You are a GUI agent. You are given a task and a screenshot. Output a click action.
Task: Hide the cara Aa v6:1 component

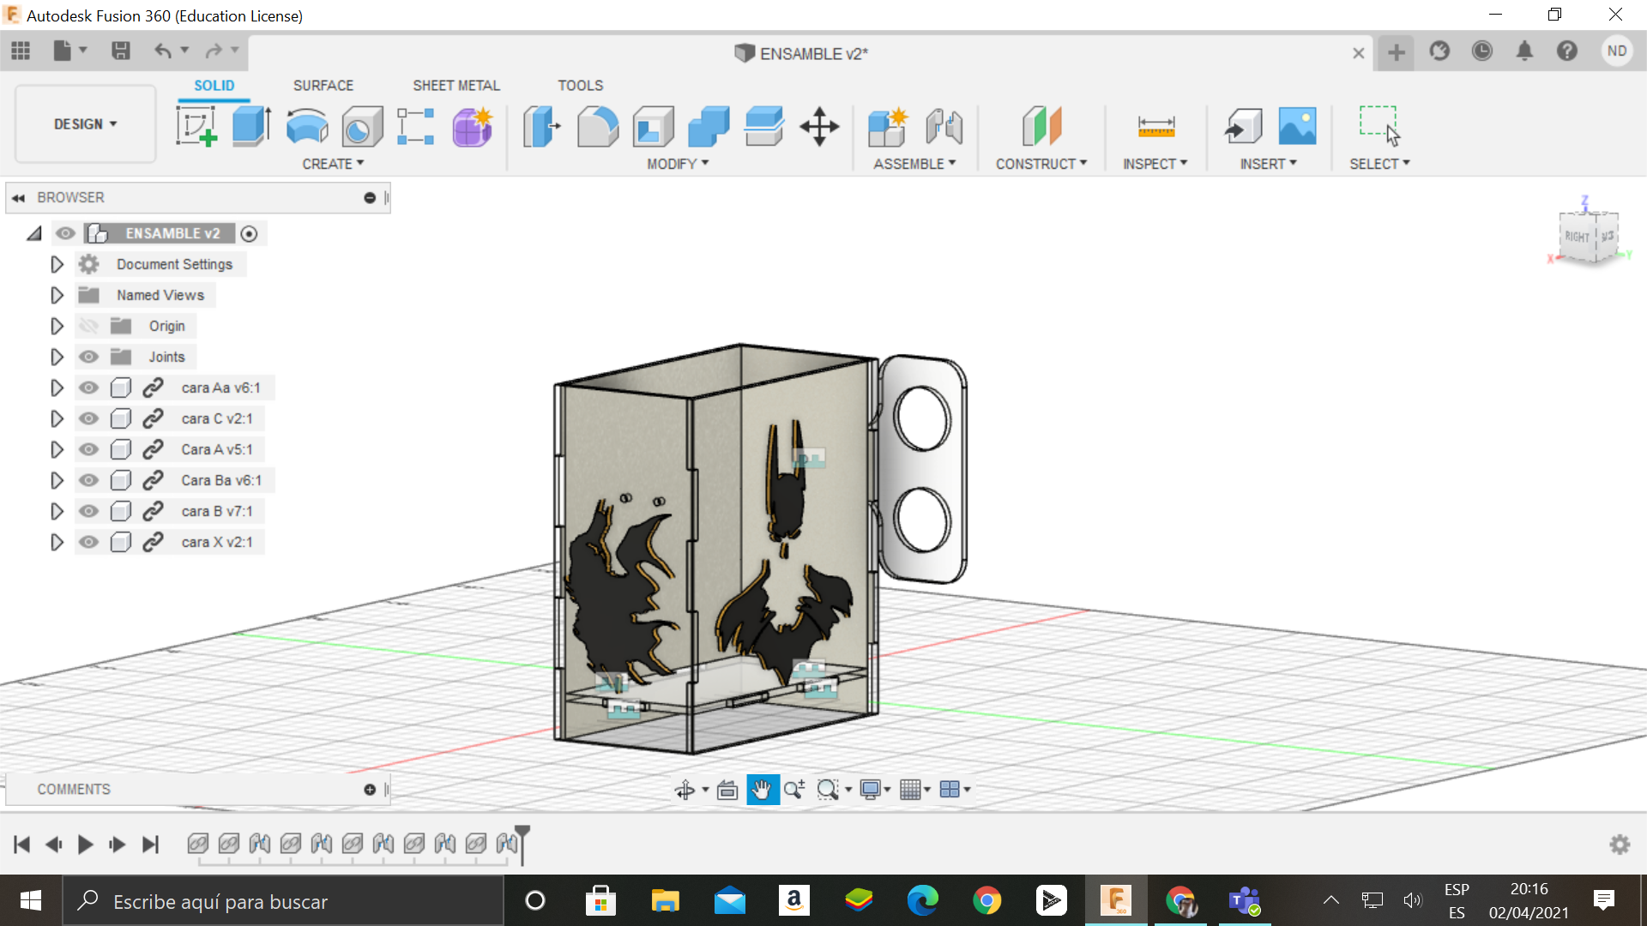88,388
